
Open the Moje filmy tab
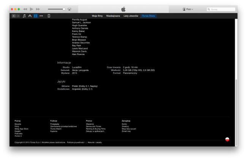[x=97, y=16]
